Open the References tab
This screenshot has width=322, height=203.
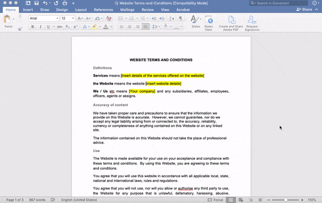point(103,10)
